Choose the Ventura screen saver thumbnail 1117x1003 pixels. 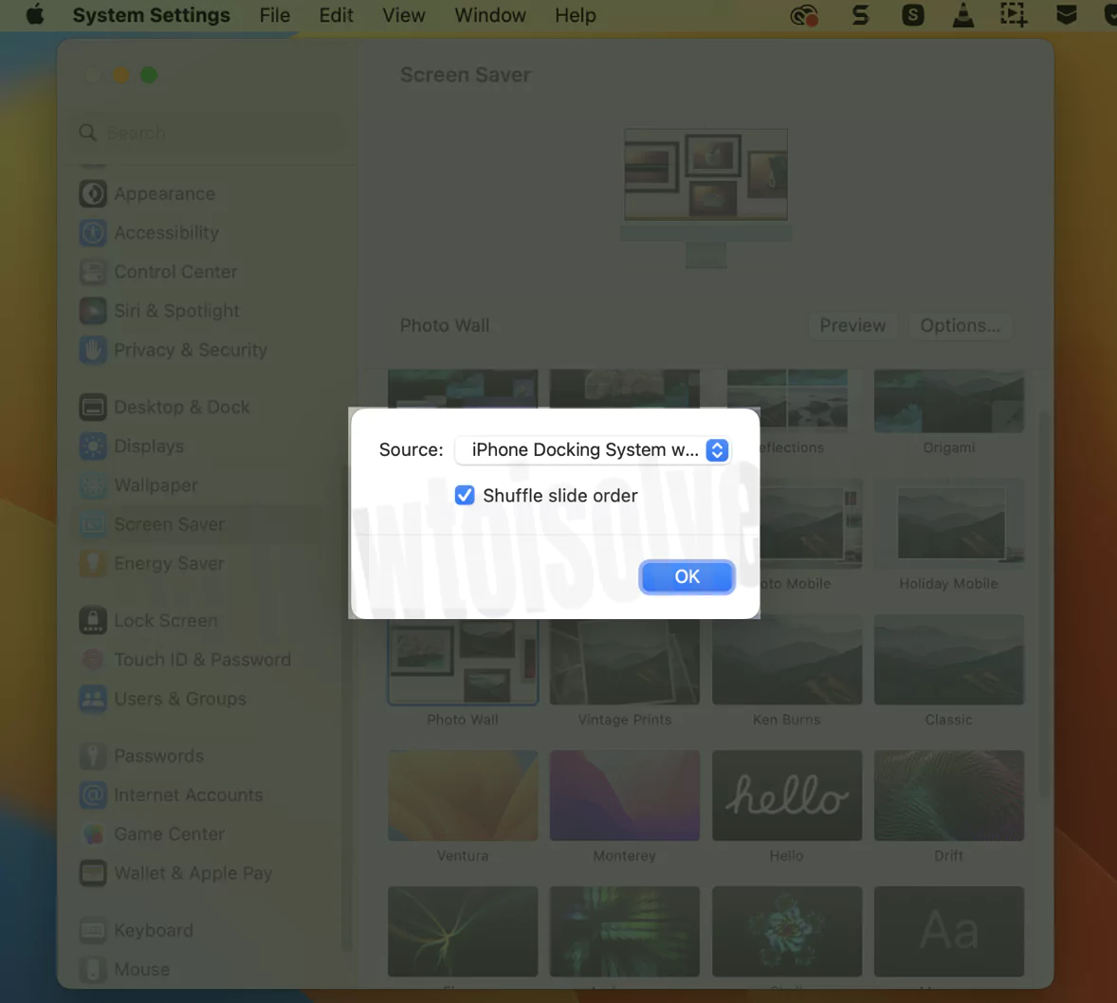463,795
